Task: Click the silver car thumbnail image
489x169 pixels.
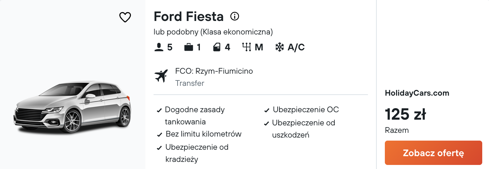Action: pos(72,107)
